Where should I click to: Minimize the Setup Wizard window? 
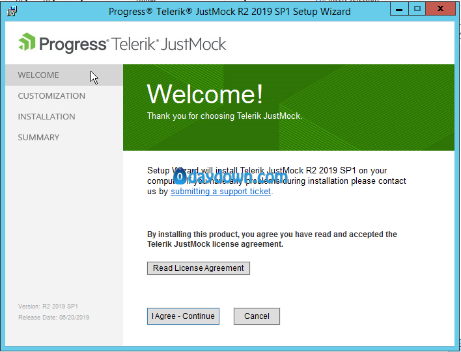click(x=399, y=9)
